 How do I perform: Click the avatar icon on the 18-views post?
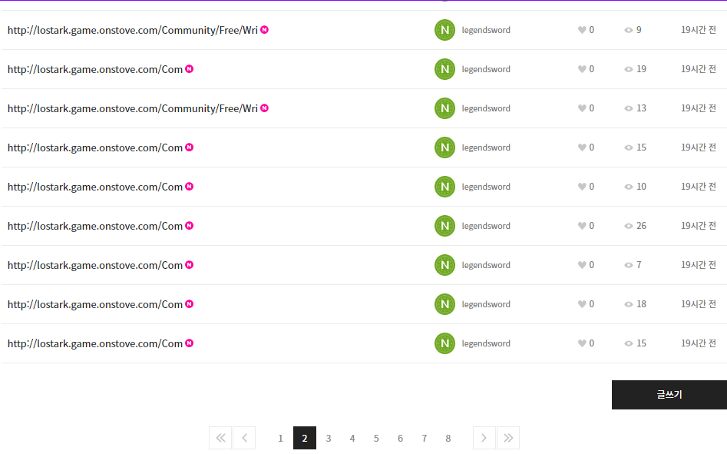pyautogui.click(x=444, y=304)
